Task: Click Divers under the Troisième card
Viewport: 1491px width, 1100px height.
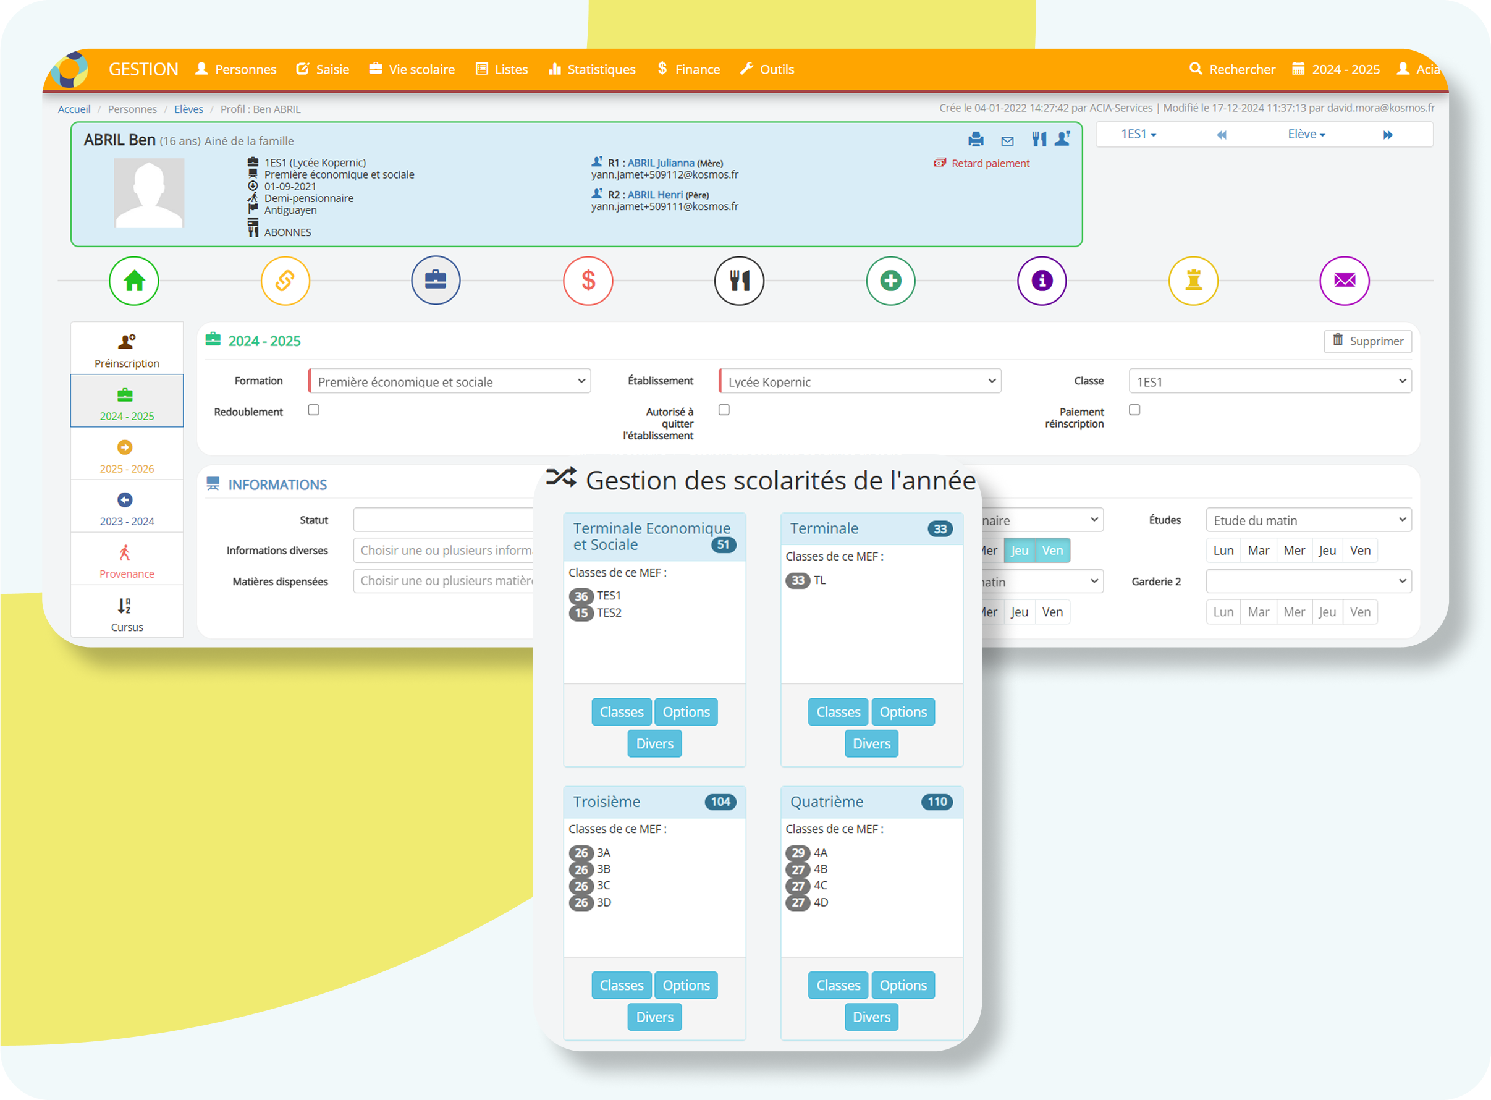Action: 655,1017
